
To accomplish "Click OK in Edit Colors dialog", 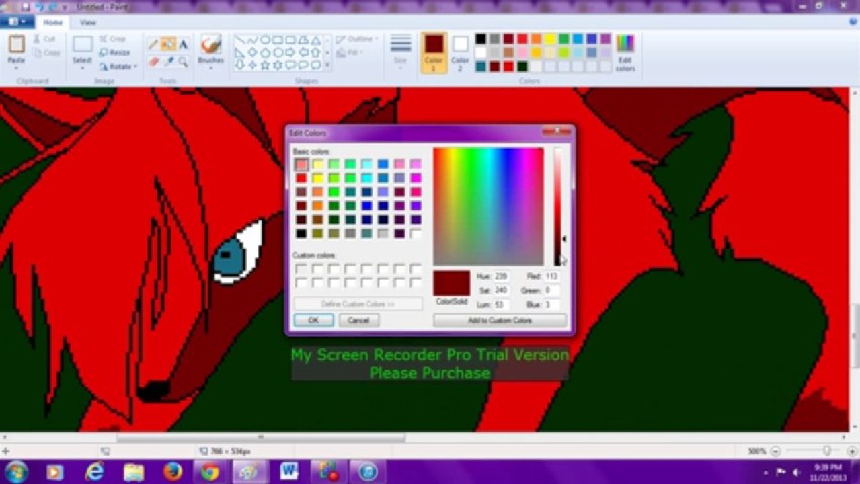I will pos(313,321).
